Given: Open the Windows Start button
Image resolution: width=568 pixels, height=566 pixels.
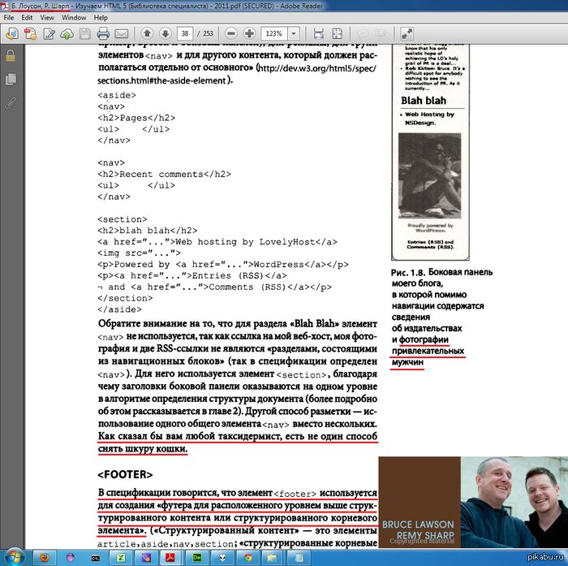Looking at the screenshot, I should click(x=16, y=557).
